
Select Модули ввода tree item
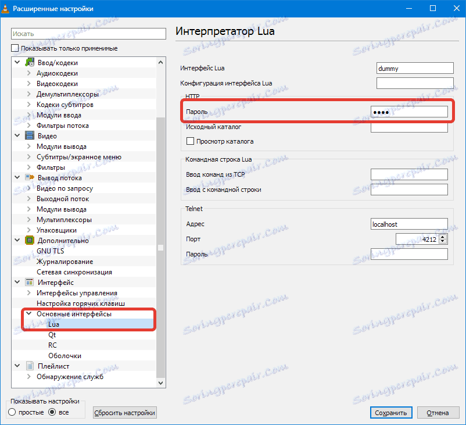point(59,115)
